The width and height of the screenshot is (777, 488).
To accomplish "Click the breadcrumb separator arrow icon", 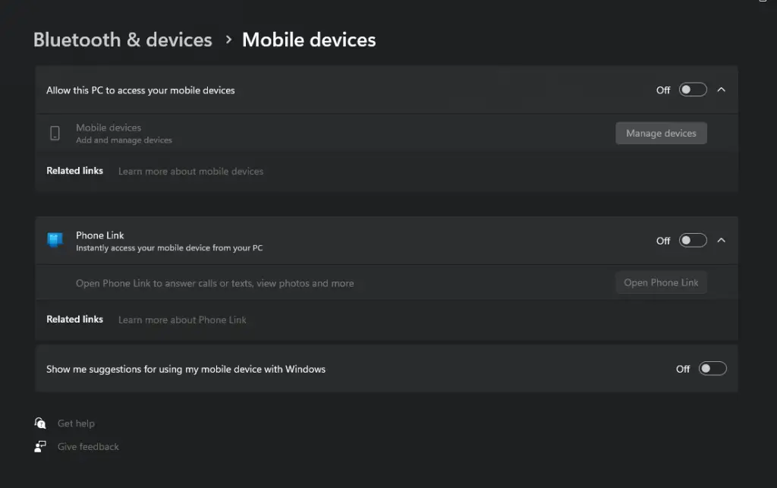I will point(228,40).
